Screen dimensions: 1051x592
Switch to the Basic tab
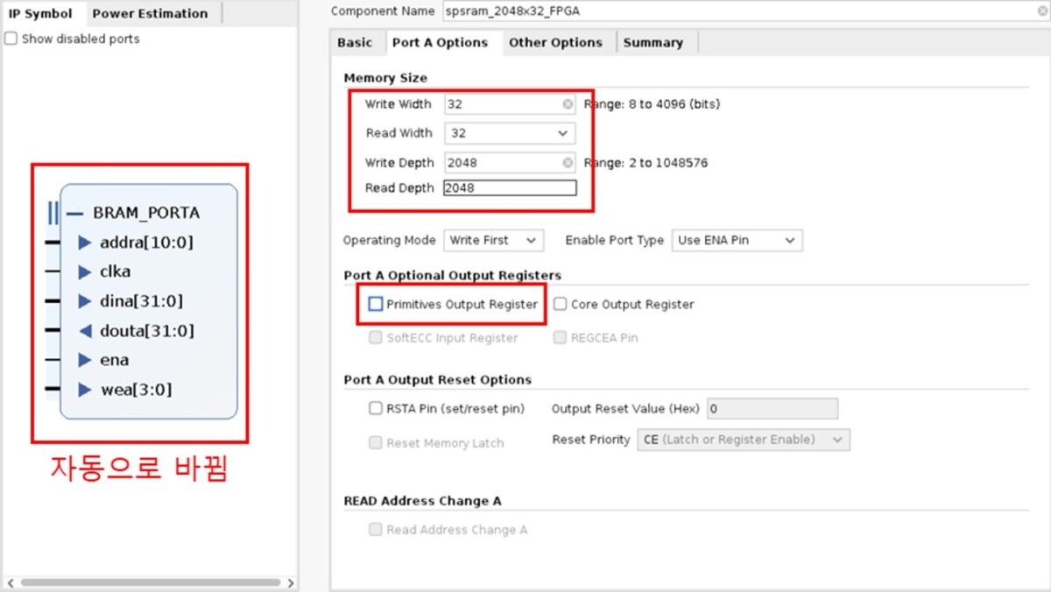(355, 42)
